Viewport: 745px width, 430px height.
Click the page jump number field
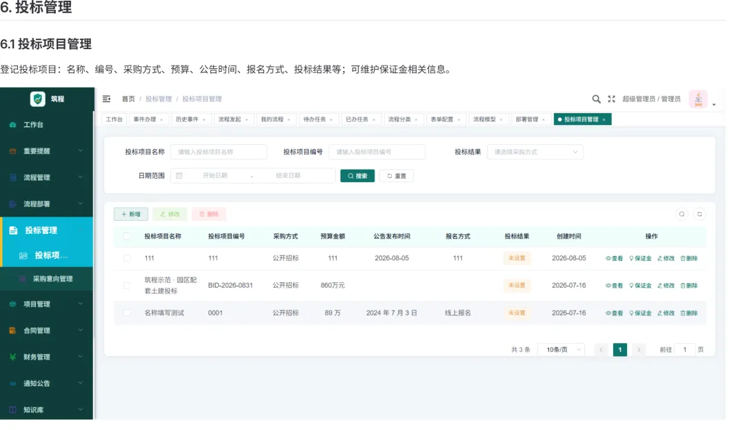pos(685,350)
